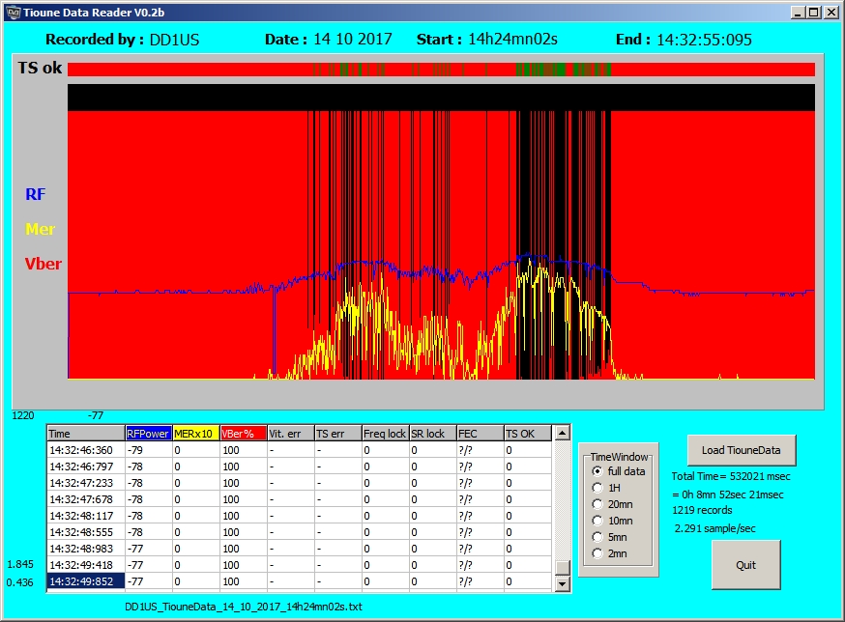
Task: Click the RFPower column header
Action: click(148, 434)
